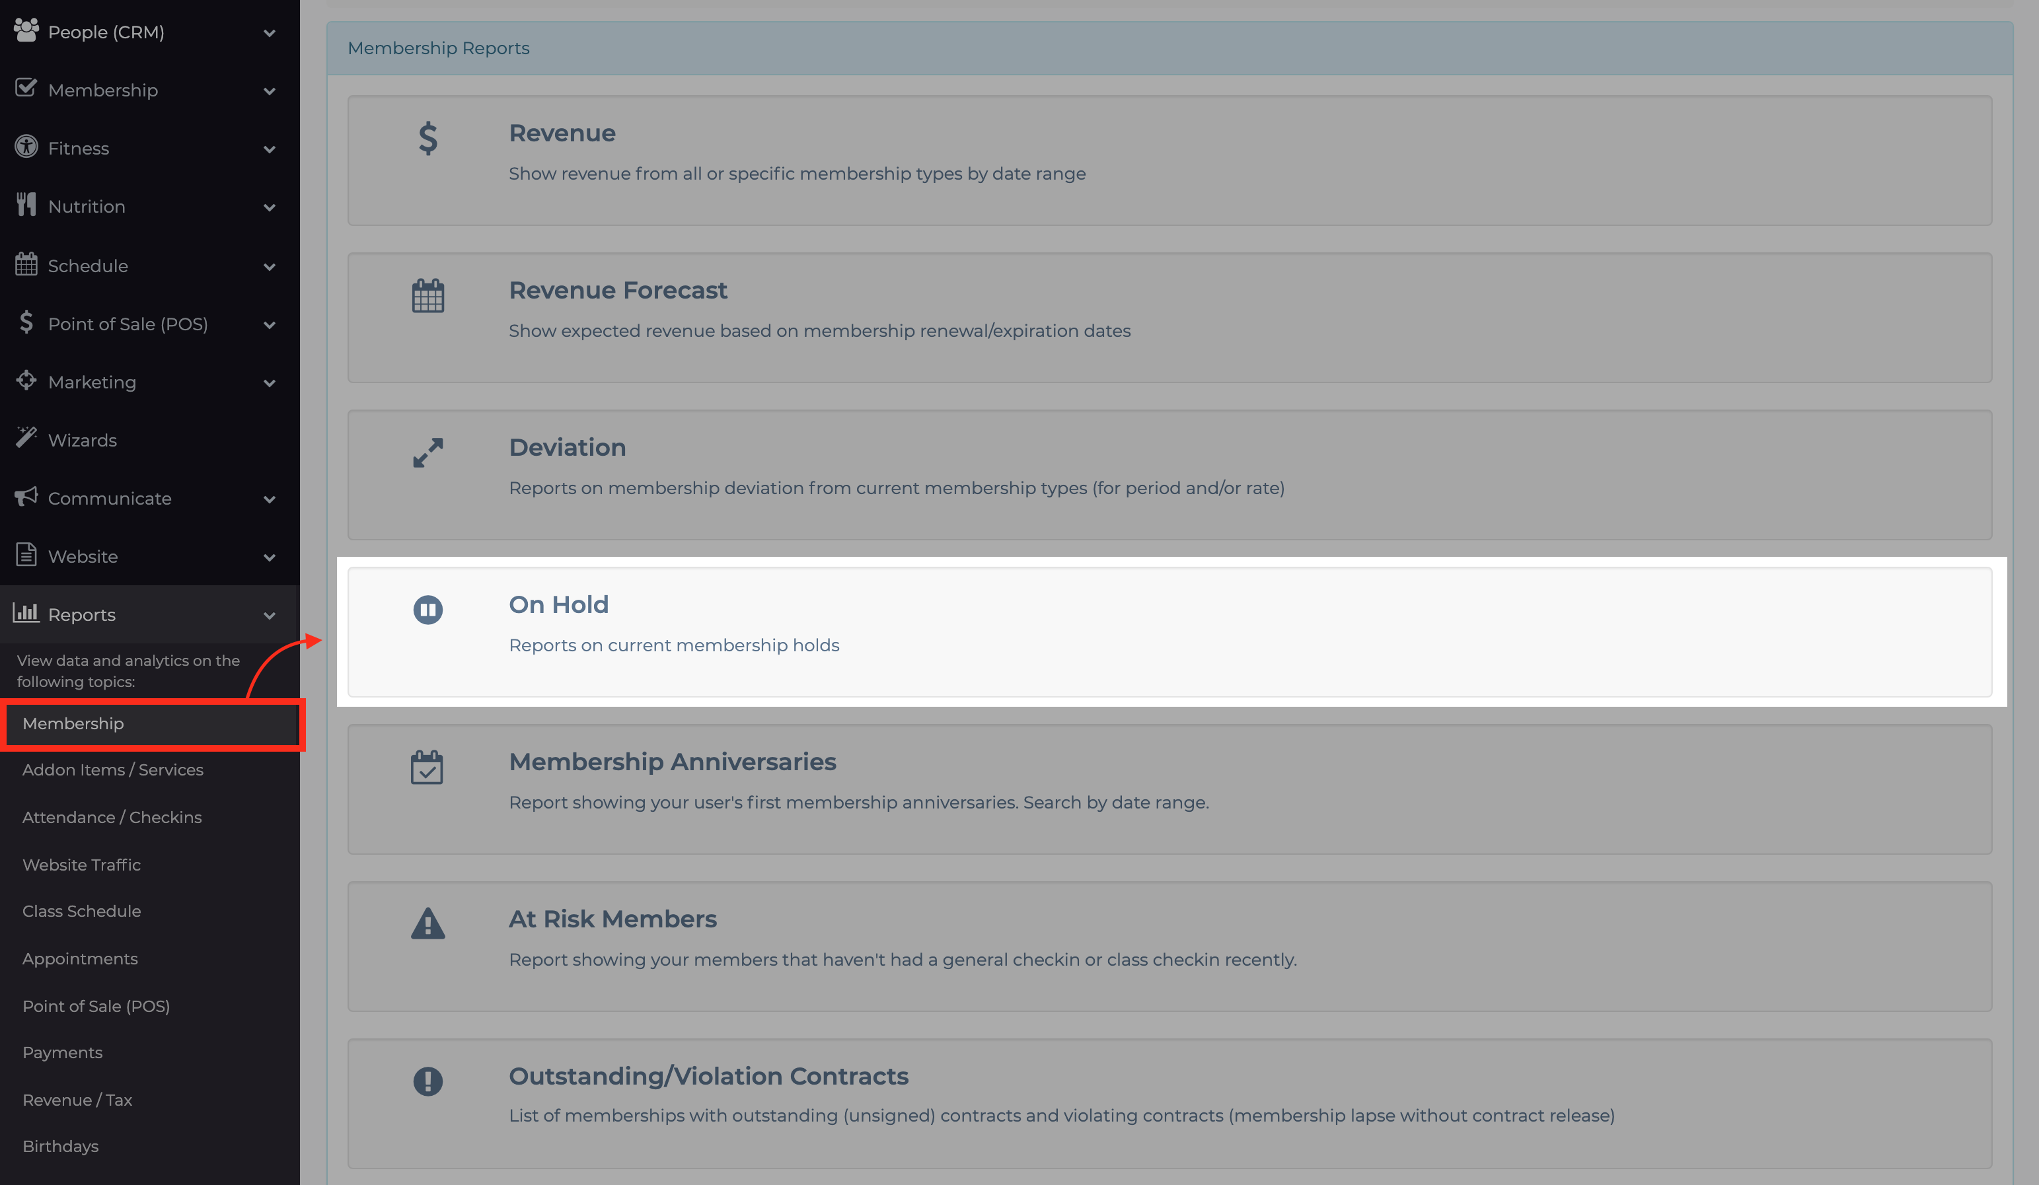The width and height of the screenshot is (2039, 1185).
Task: Select Addon Items / Services report topic
Action: 112,770
